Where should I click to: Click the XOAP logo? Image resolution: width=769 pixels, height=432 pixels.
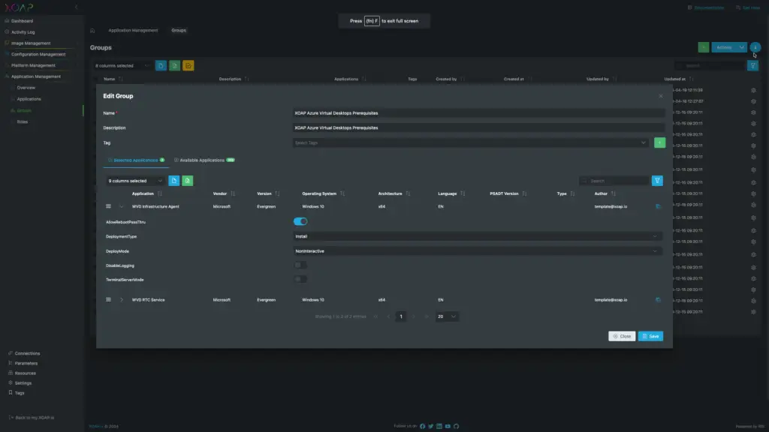click(19, 7)
